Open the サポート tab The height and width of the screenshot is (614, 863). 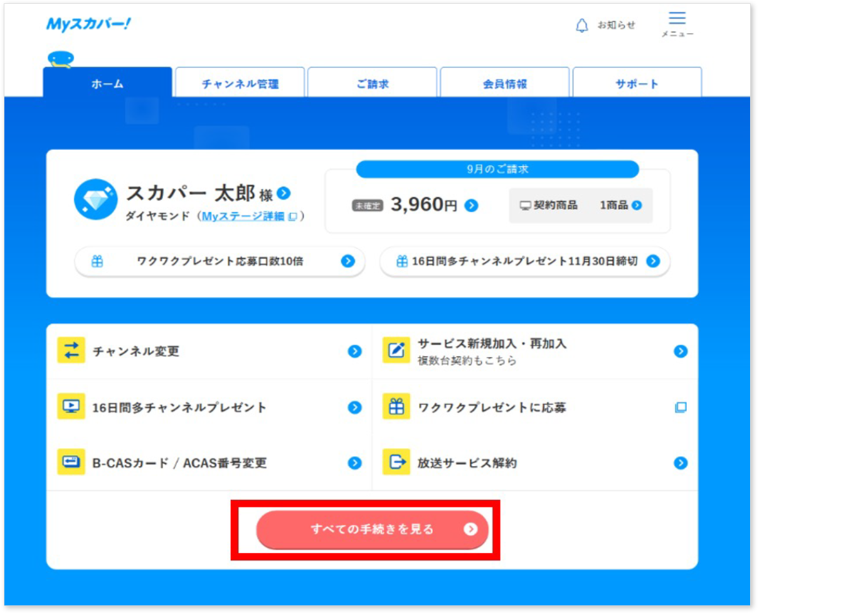coord(637,83)
